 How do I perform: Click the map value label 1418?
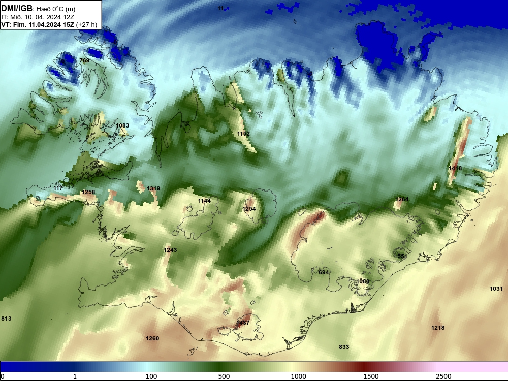(455, 168)
